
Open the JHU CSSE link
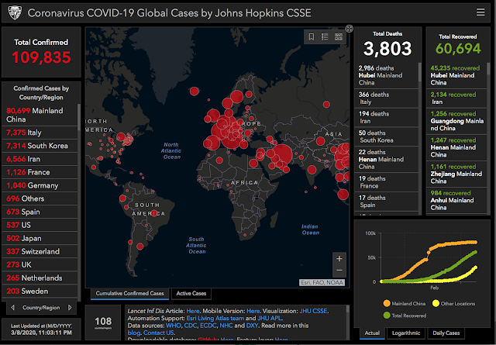(313, 311)
